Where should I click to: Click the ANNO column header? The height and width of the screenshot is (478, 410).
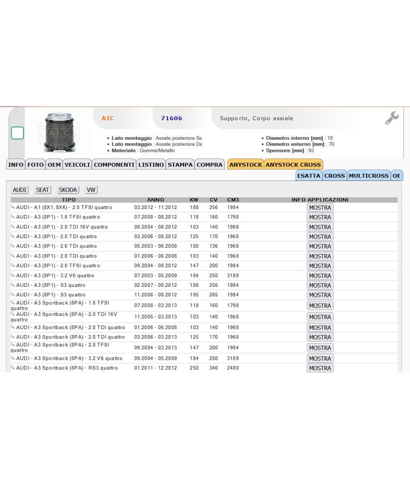156,200
